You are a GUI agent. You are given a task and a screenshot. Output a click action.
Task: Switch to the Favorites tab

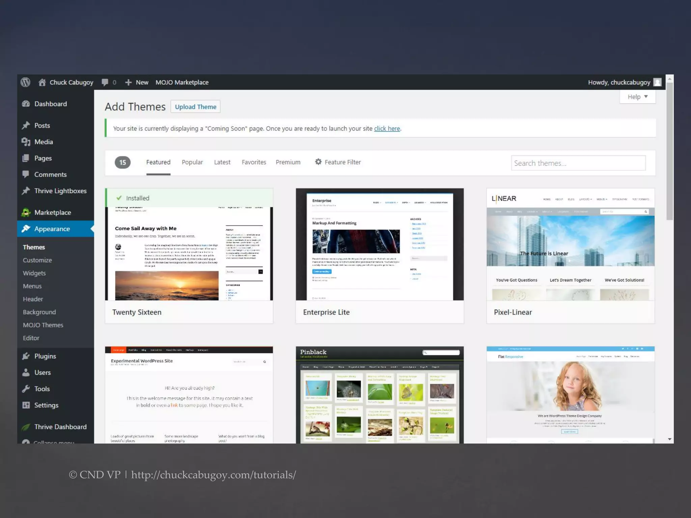tap(254, 162)
